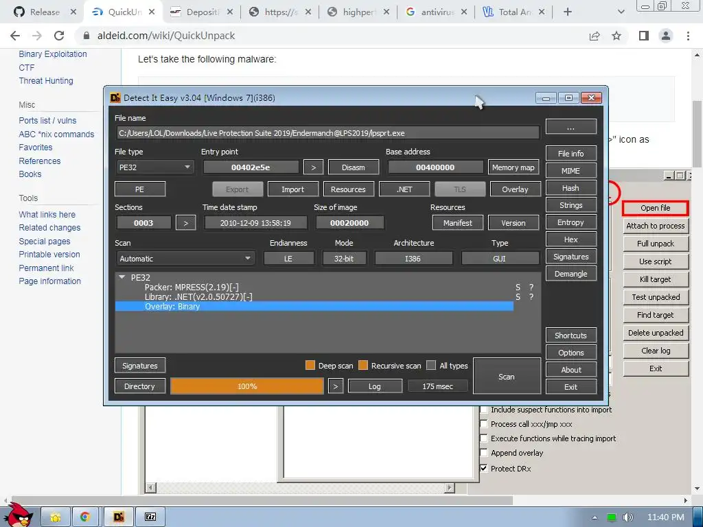Bookmark page with star icon

pyautogui.click(x=616, y=36)
